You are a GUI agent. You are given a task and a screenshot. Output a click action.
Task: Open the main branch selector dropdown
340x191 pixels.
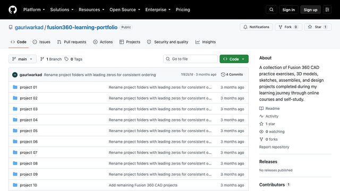[22, 59]
